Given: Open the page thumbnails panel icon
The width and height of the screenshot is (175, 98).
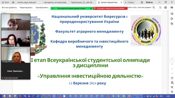Looking at the screenshot, I should coord(172,24).
